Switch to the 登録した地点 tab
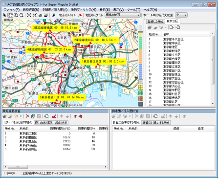The image size is (218, 178). [155, 22]
